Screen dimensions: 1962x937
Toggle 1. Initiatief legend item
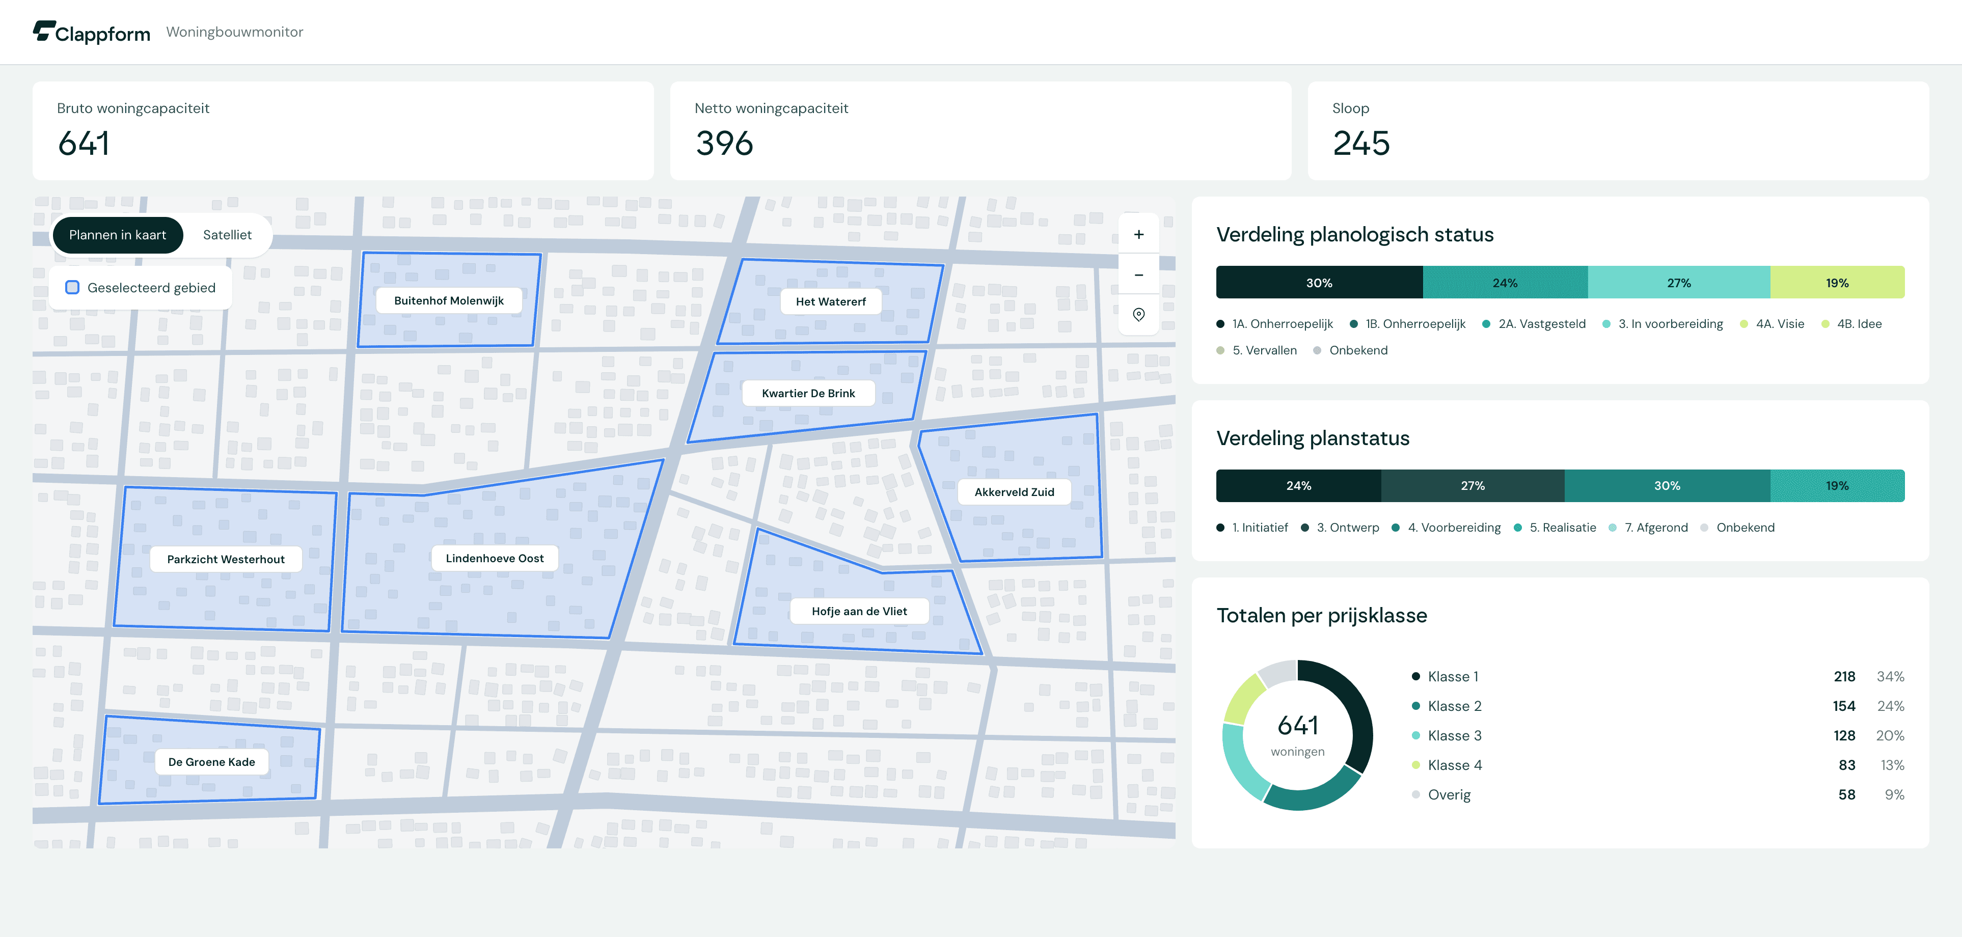point(1252,527)
